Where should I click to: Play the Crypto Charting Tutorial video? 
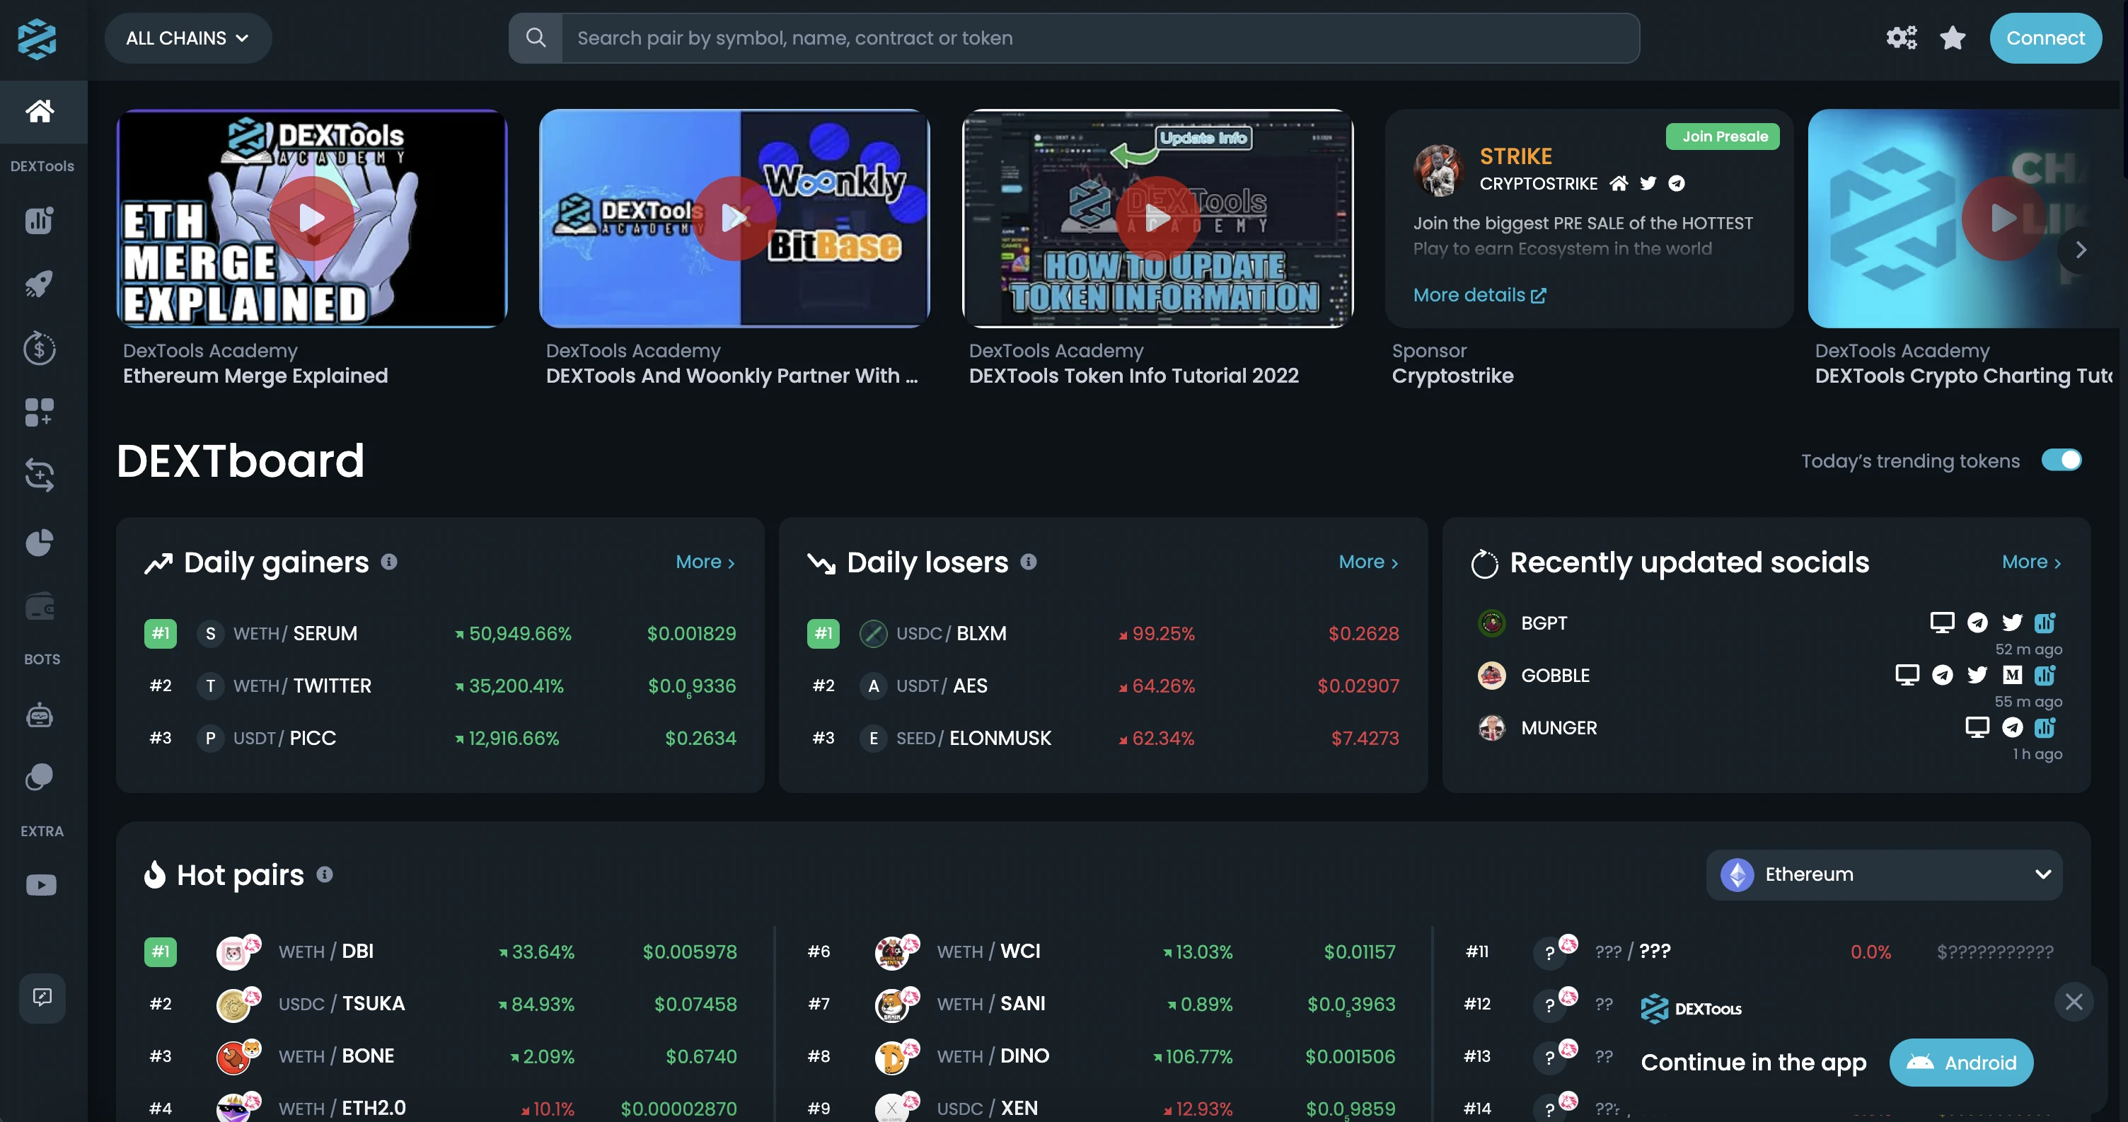click(2003, 218)
